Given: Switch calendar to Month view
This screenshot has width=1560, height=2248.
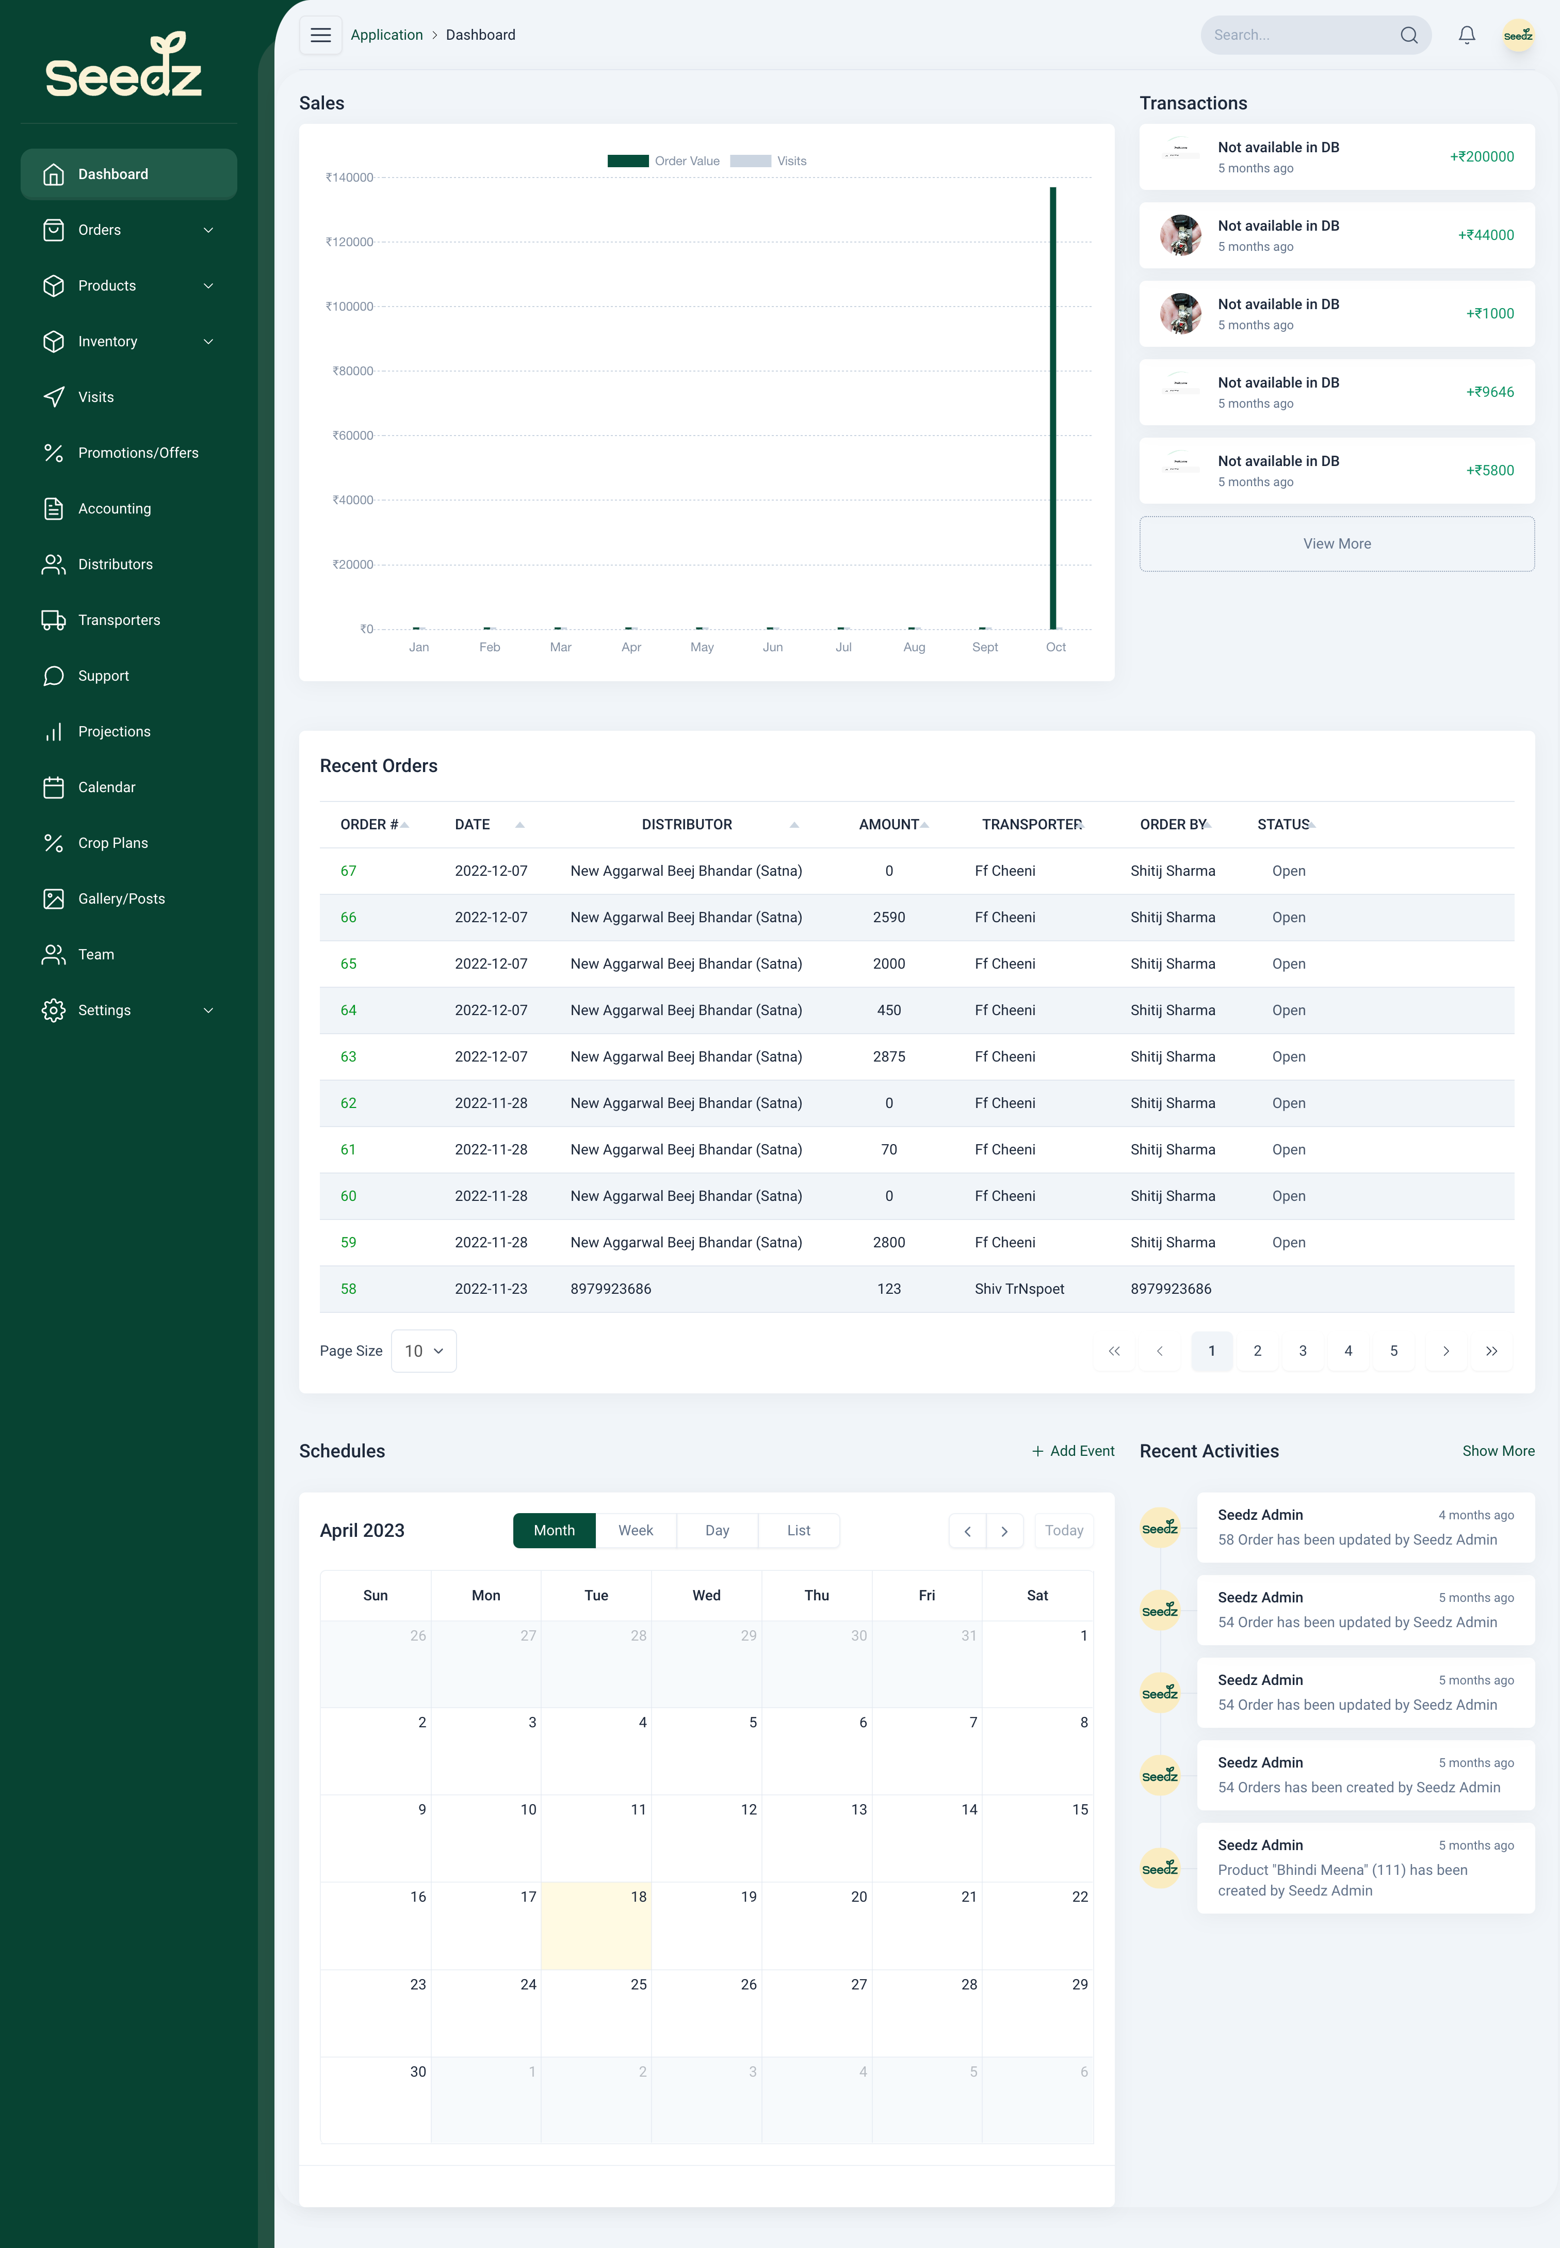Looking at the screenshot, I should (554, 1530).
